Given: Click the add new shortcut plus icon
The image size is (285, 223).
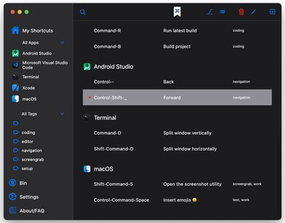Looking at the screenshot, I should [272, 12].
